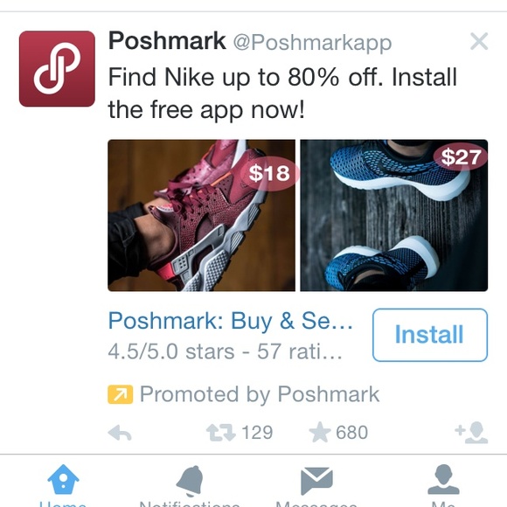Tap the reply arrow icon

pyautogui.click(x=120, y=433)
